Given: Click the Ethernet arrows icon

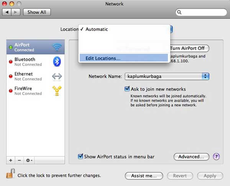Looking at the screenshot, I should [57, 76].
